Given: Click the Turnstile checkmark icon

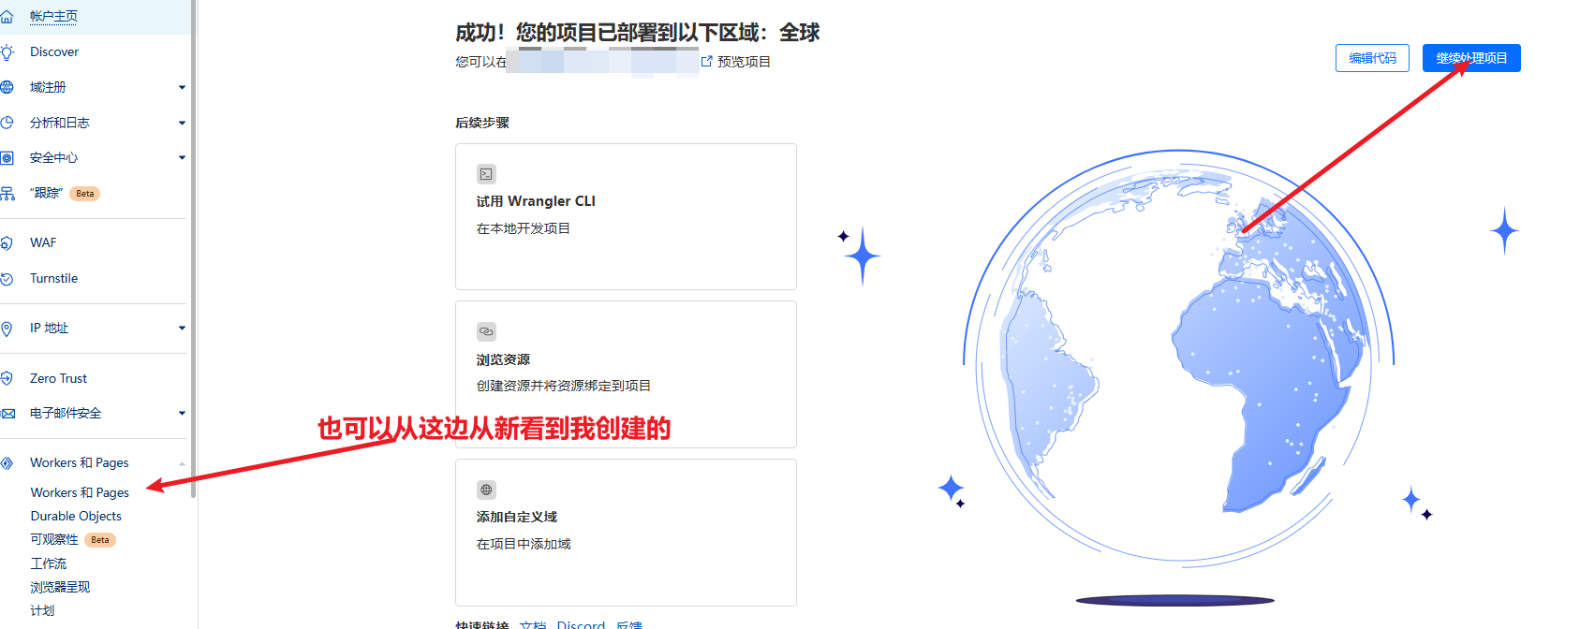Looking at the screenshot, I should click(x=7, y=279).
